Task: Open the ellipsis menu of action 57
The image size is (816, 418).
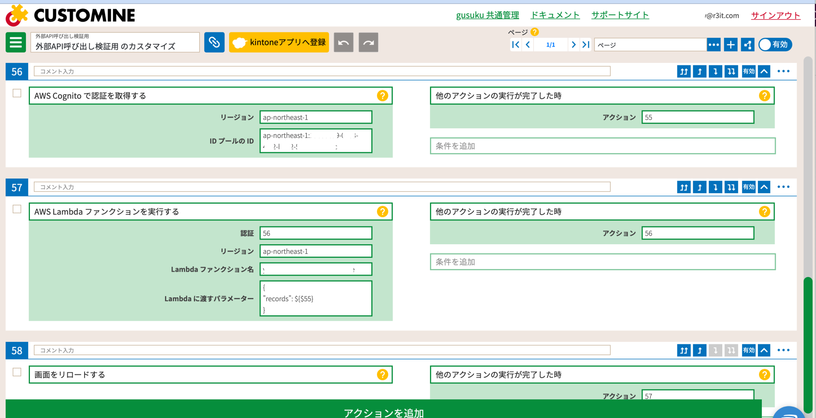Action: [x=783, y=186]
